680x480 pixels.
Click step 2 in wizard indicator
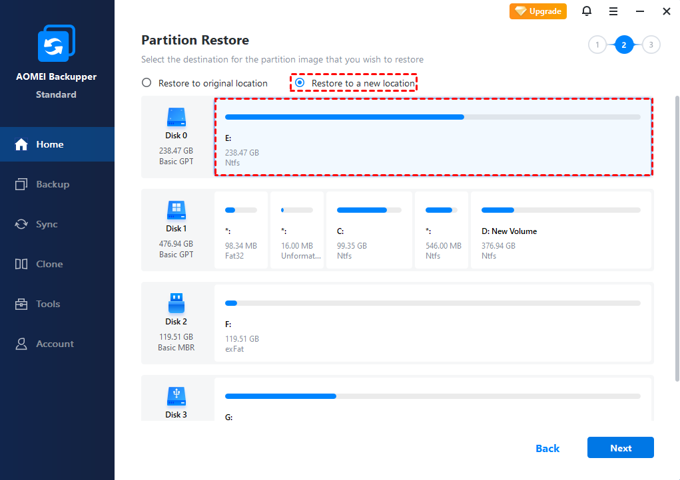tap(623, 45)
